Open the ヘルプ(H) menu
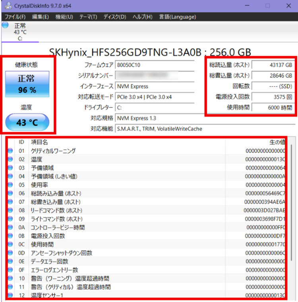 142,17
